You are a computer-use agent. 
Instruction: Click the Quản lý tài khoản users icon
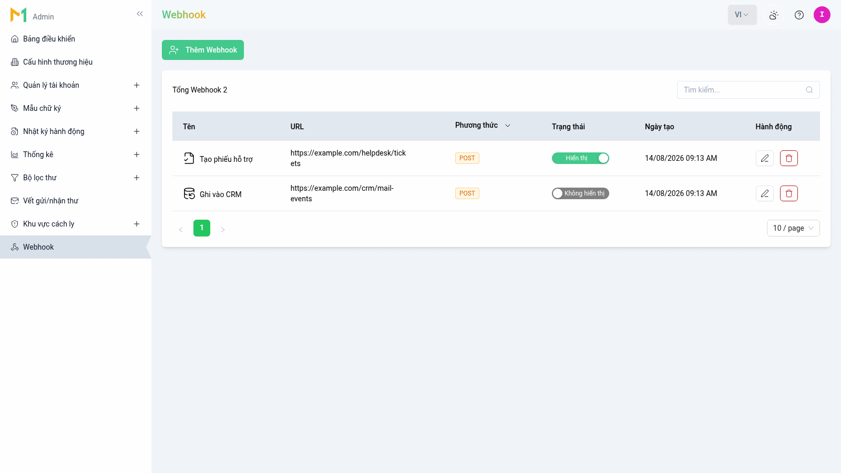point(15,85)
